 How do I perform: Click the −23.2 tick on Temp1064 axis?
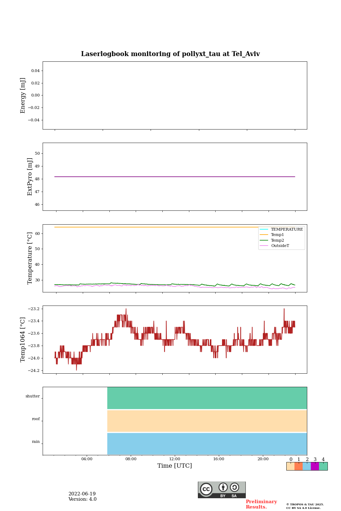point(34,309)
